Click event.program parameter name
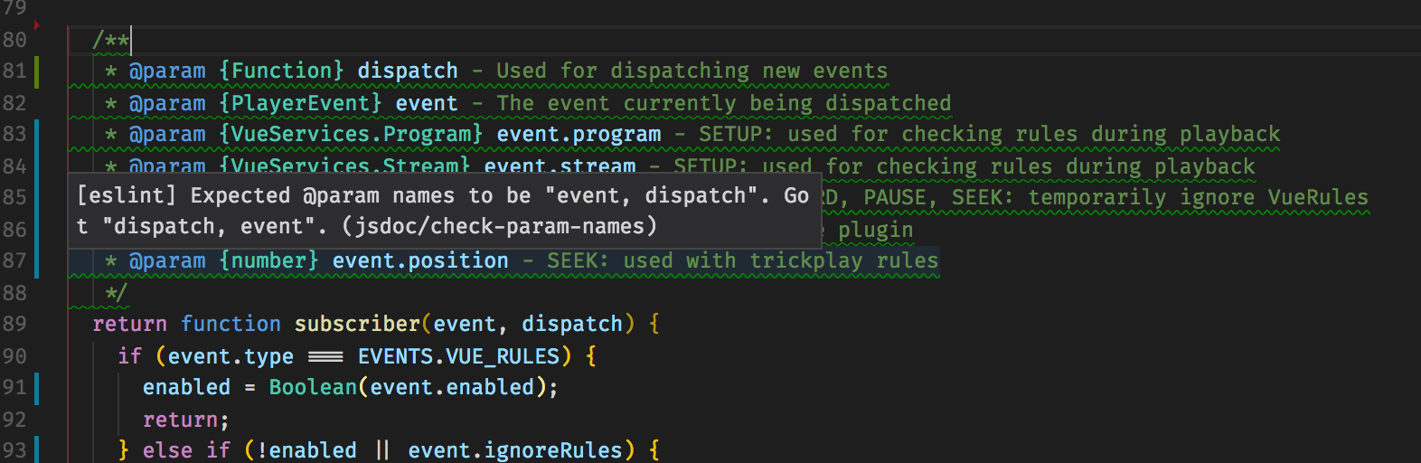The height and width of the screenshot is (463, 1421). click(579, 134)
